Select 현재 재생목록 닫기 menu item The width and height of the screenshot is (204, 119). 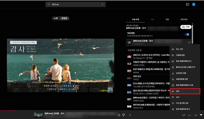tap(185, 109)
